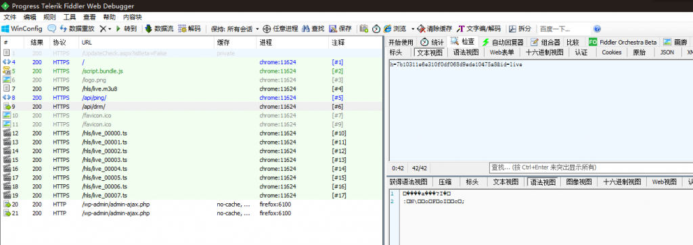Image resolution: width=693 pixels, height=245 pixels.
Task: Open the blue help question icon
Action: [x=597, y=28]
